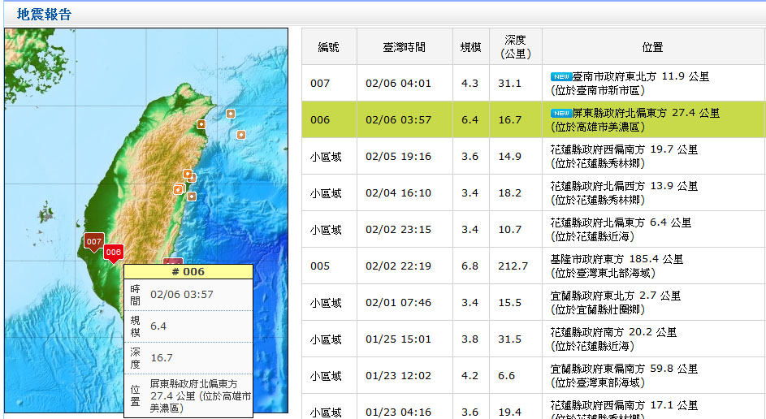This screenshot has width=766, height=419.
Task: Select southernmost small marker near Hualien coast
Action: [192, 196]
